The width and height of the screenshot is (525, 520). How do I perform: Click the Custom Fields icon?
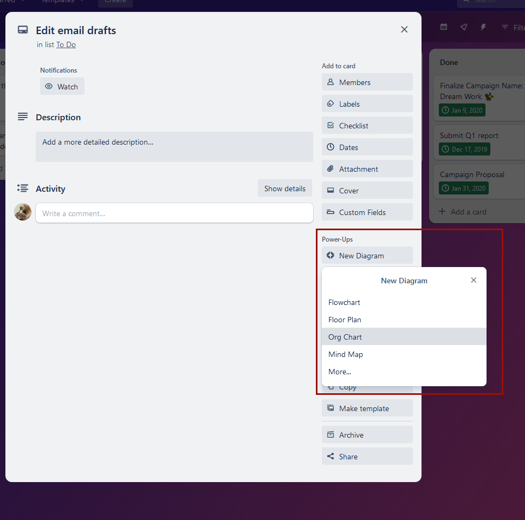tap(331, 212)
